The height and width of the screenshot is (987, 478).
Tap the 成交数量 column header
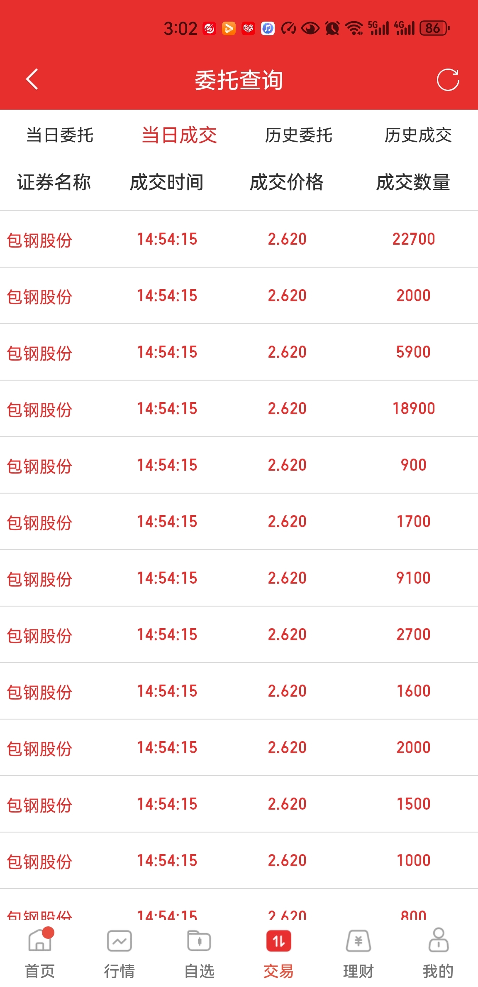click(413, 182)
